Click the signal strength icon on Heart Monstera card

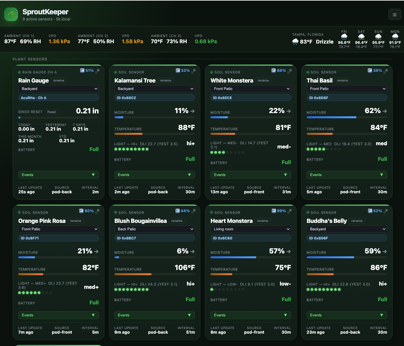(x=274, y=211)
